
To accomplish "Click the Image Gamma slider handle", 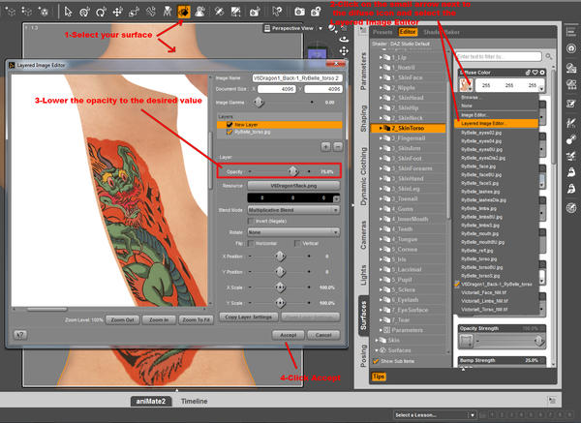I will 259,102.
